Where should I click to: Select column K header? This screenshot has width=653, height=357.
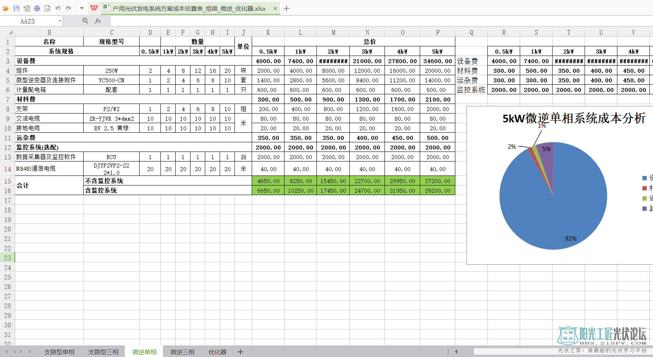(x=268, y=32)
